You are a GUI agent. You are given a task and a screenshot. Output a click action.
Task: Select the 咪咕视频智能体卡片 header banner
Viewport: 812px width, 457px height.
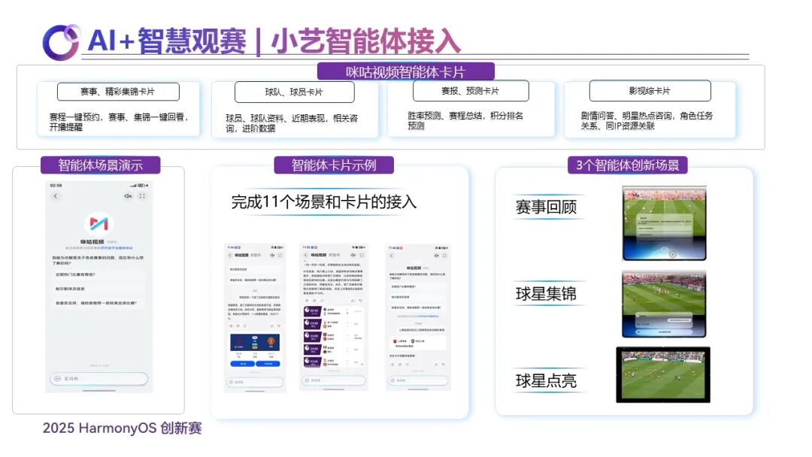(408, 71)
